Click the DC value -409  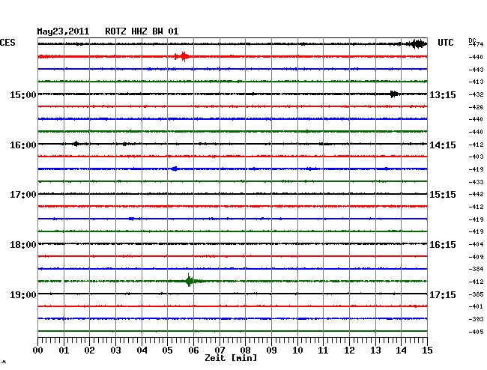pos(476,257)
